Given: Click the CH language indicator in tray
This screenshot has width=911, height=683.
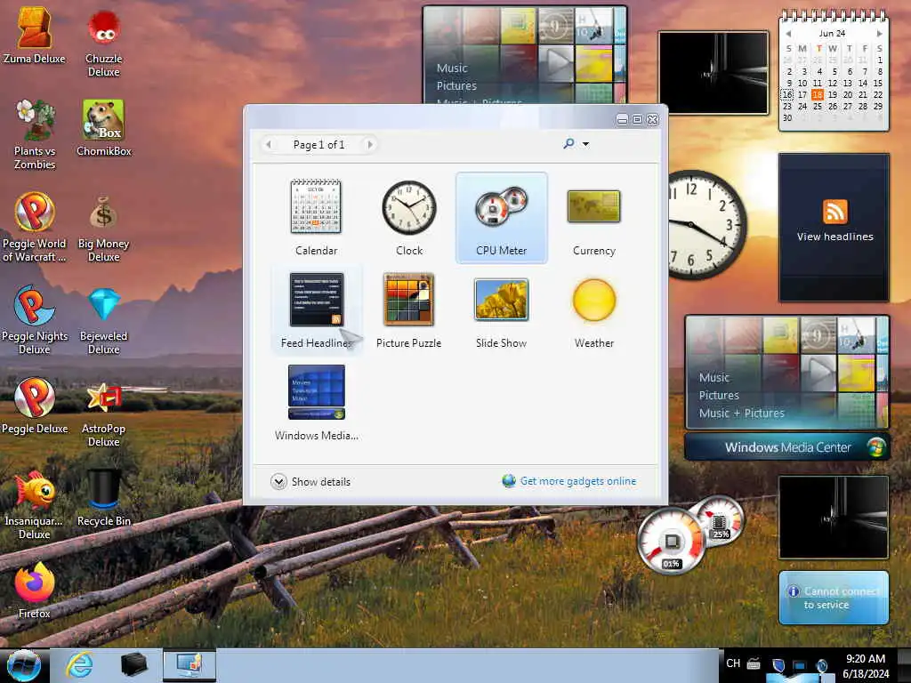Looking at the screenshot, I should pos(733,663).
